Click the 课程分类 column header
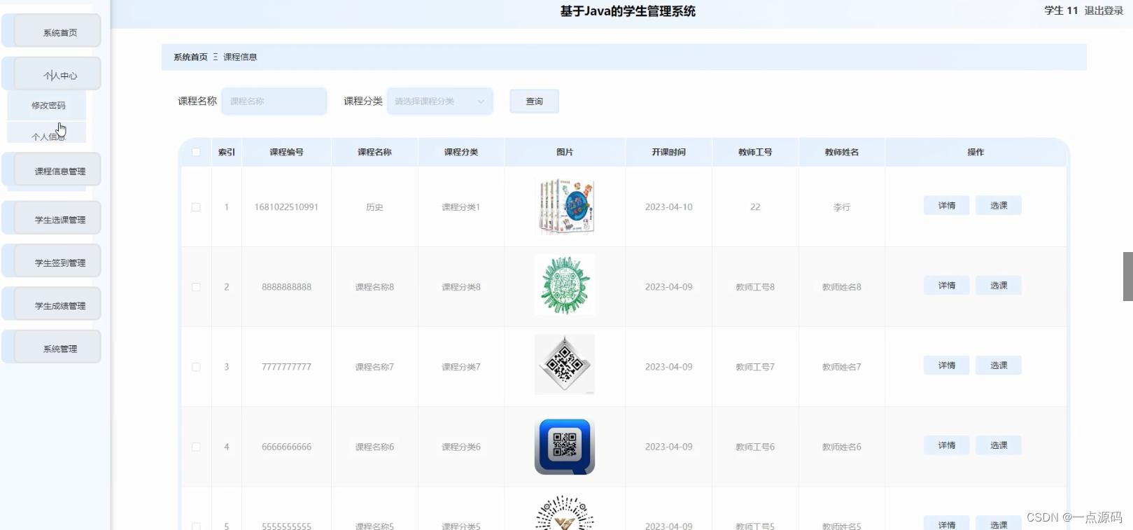This screenshot has width=1133, height=530. pos(461,152)
